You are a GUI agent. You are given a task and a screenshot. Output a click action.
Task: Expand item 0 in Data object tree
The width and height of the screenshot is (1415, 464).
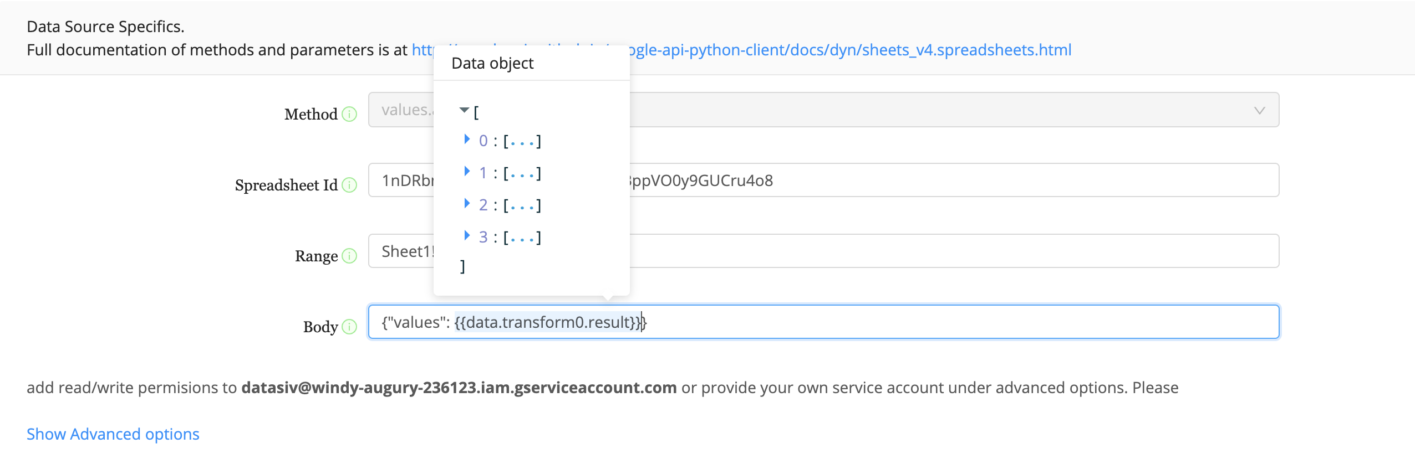tap(467, 139)
